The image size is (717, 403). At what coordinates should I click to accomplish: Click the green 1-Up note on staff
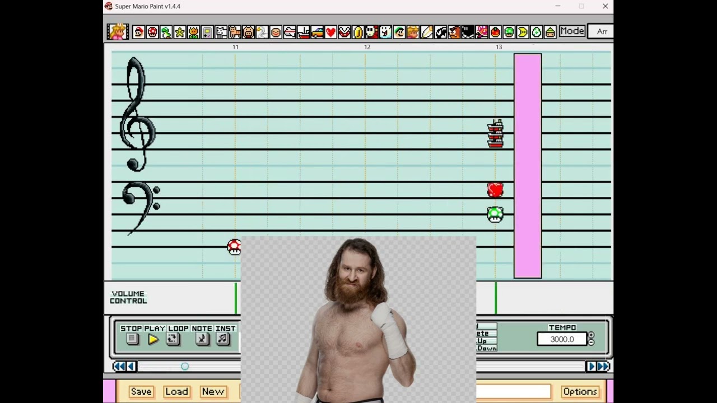coord(495,214)
